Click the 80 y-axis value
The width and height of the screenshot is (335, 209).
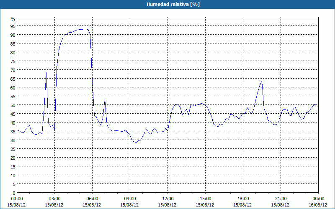tap(13, 52)
